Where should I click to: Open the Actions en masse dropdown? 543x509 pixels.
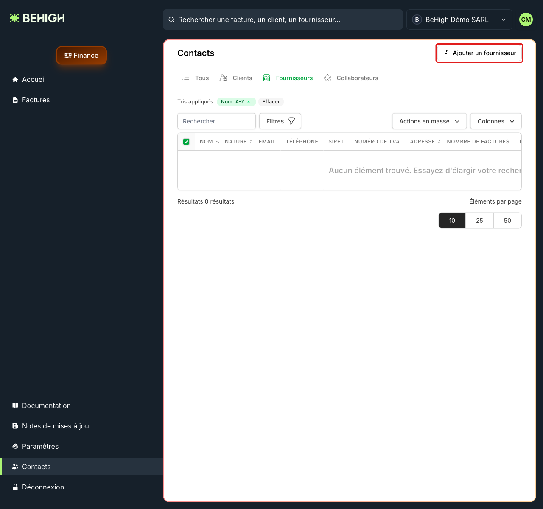[429, 121]
